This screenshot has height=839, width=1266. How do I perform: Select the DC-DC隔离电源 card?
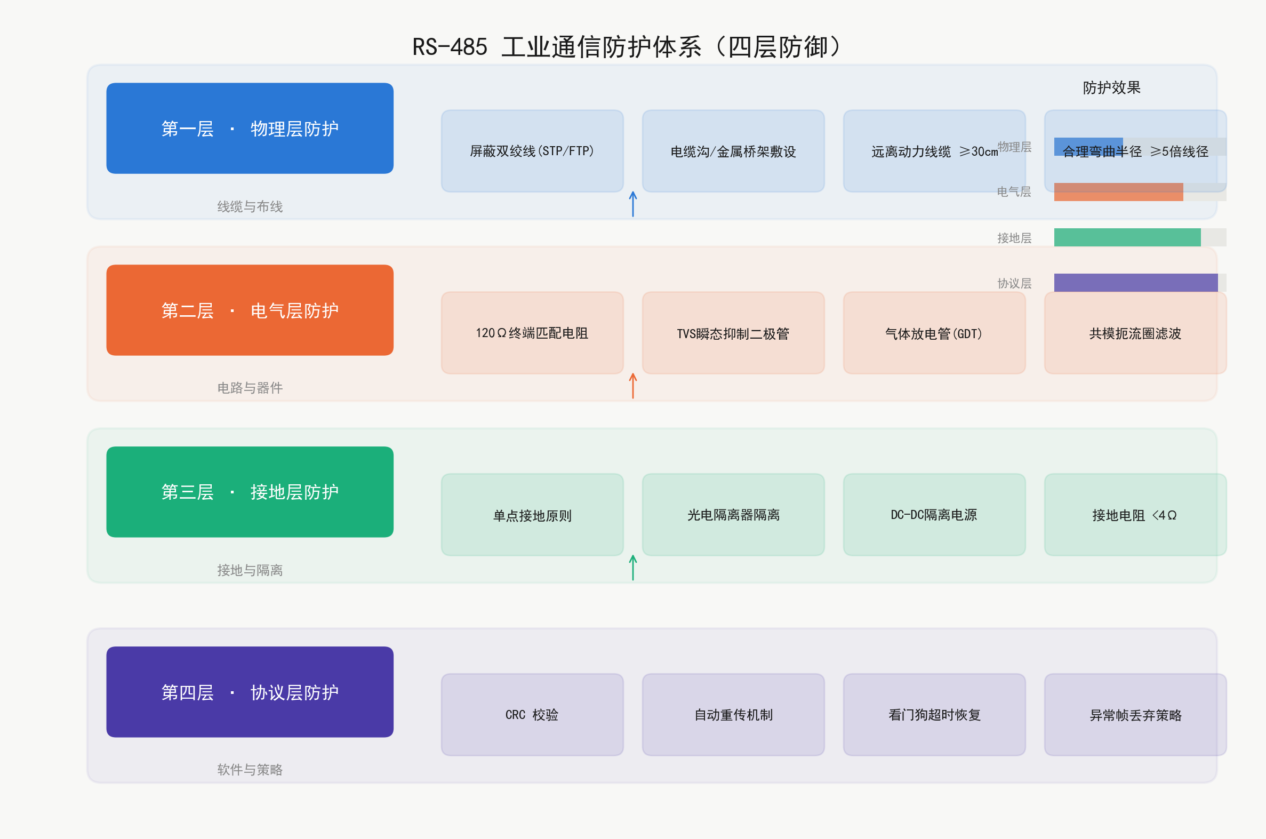pyautogui.click(x=934, y=515)
